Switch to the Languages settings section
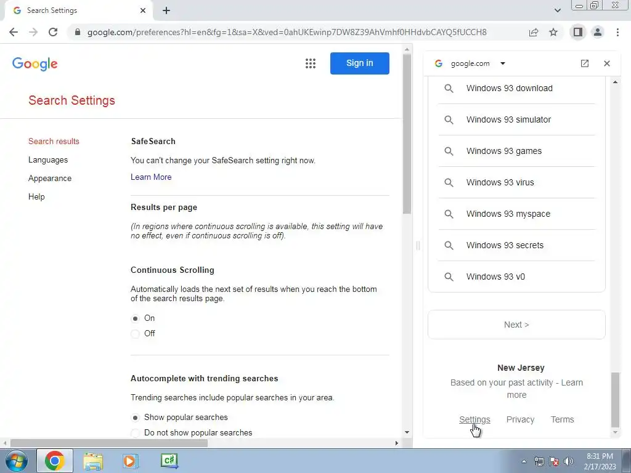The image size is (631, 473). pyautogui.click(x=48, y=160)
